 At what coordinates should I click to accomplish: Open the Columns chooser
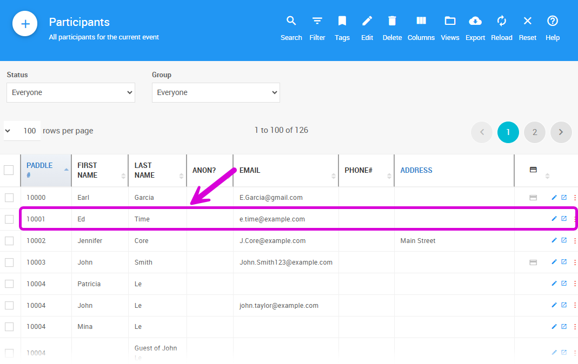pyautogui.click(x=421, y=22)
